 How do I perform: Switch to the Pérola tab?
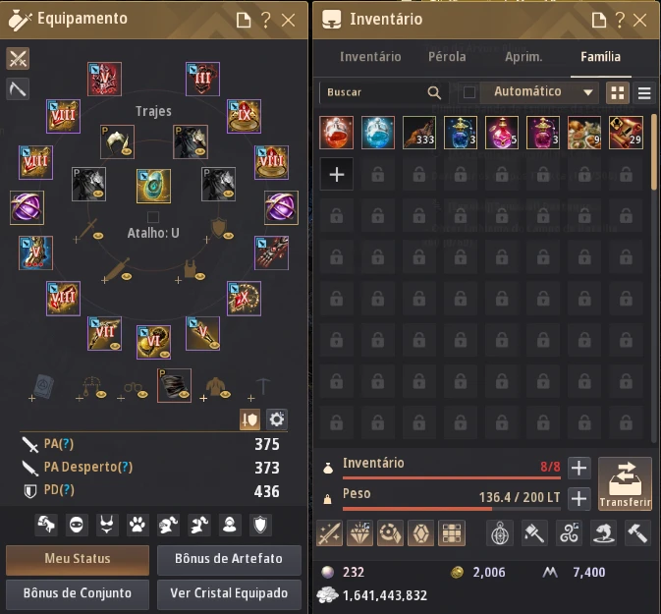click(x=447, y=57)
